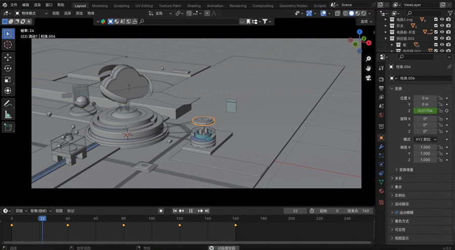This screenshot has height=250, width=455.
Task: Uncheck the 开关 collection checkbox
Action: click(436, 26)
